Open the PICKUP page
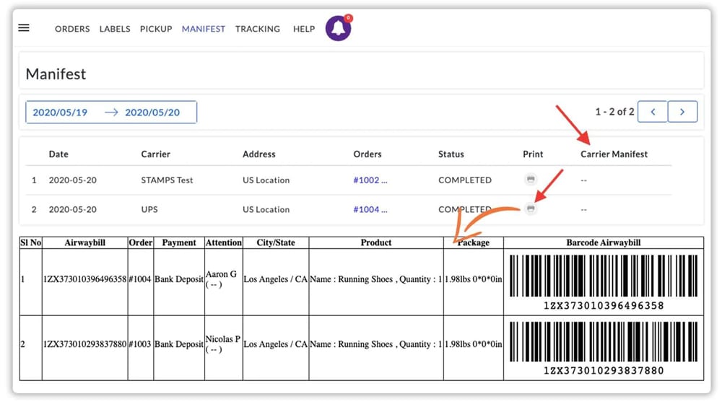This screenshot has width=722, height=404. coord(156,29)
